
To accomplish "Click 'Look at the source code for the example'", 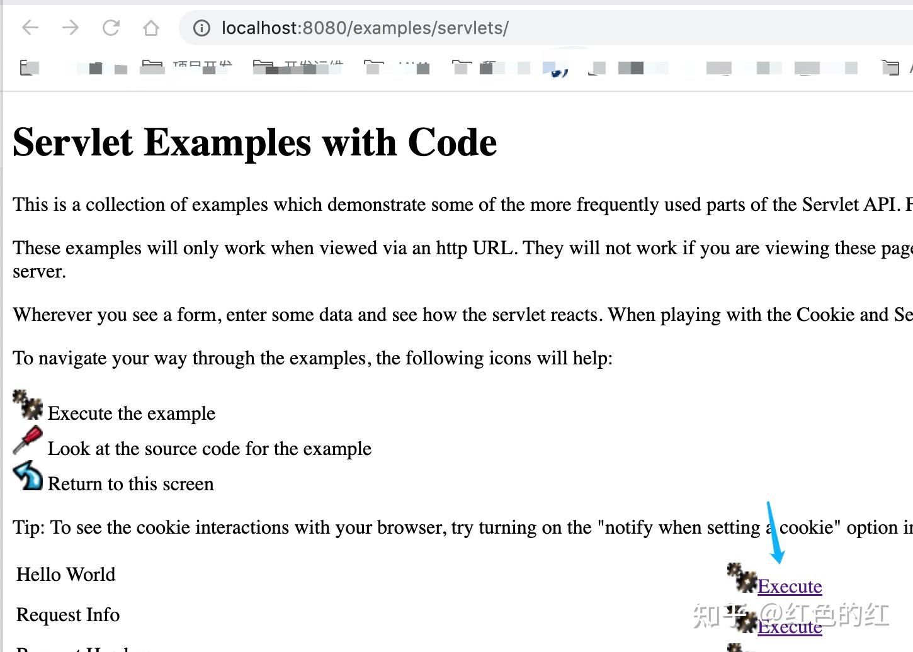I will (210, 448).
